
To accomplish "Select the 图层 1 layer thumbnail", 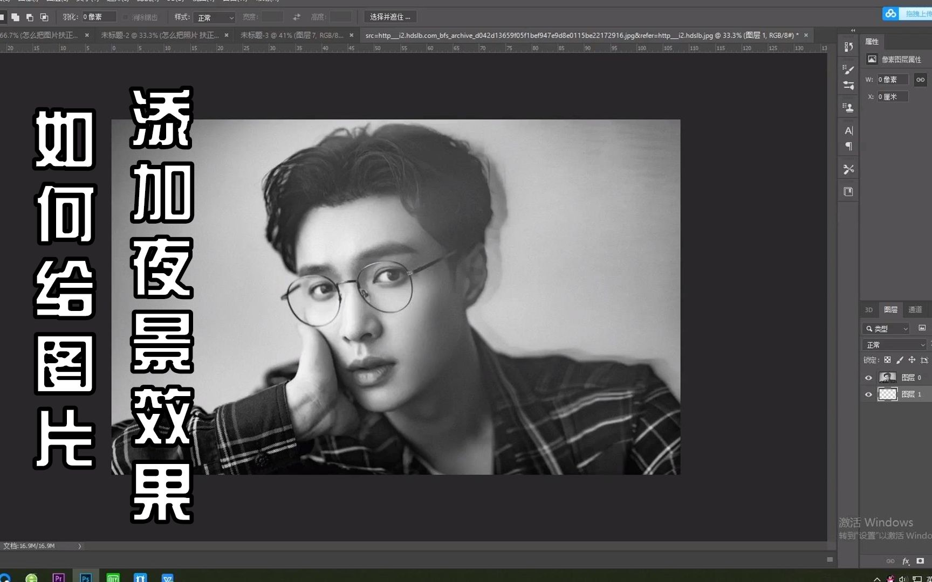I will [x=887, y=394].
